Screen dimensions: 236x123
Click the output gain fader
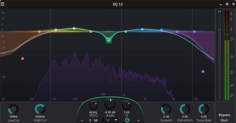pyautogui.click(x=220, y=29)
